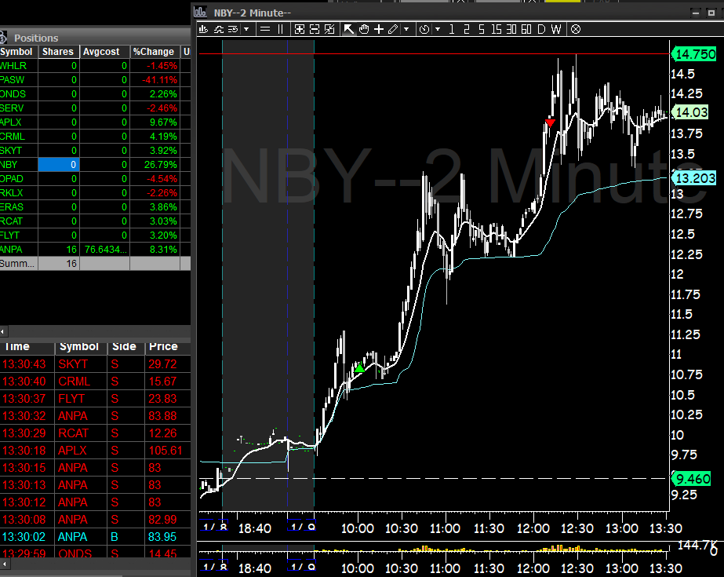Image resolution: width=724 pixels, height=577 pixels.
Task: Open the drawing tool dropdown arrow
Action: pos(406,29)
